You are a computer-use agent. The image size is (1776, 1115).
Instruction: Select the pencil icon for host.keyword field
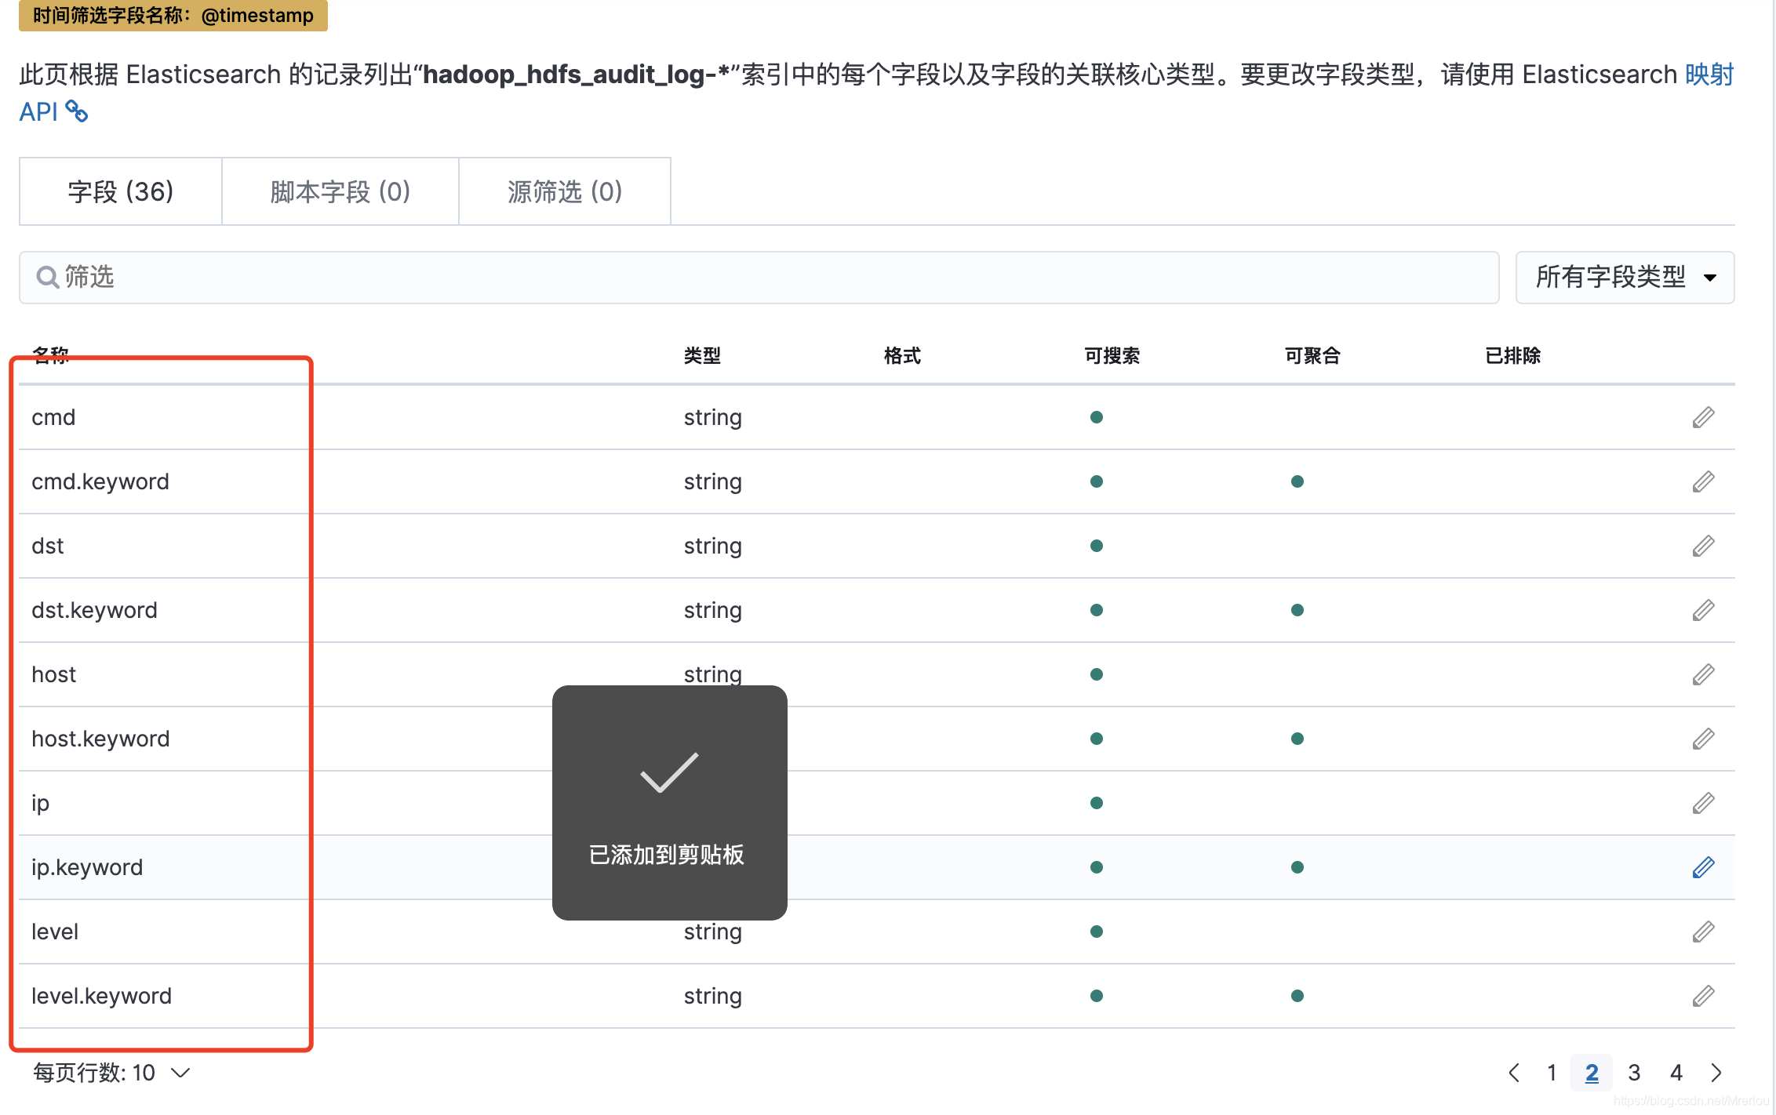click(1702, 738)
